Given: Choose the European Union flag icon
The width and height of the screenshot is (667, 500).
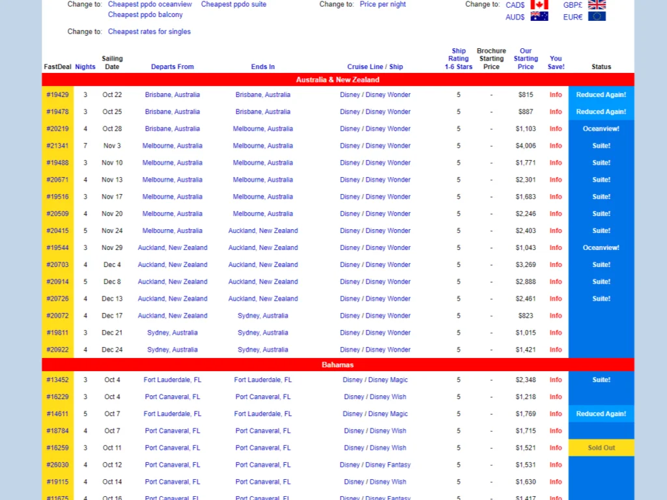Looking at the screenshot, I should coord(597,16).
